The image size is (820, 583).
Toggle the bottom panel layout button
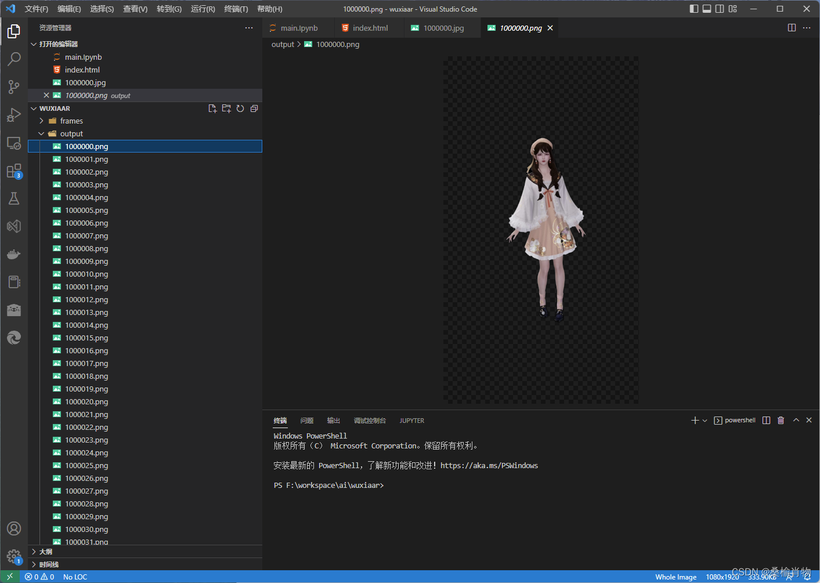[x=707, y=9]
